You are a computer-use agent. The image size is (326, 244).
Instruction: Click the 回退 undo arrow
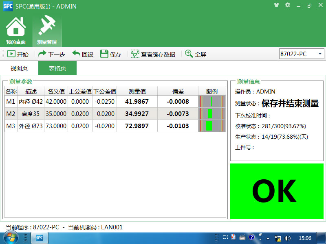[x=83, y=54]
